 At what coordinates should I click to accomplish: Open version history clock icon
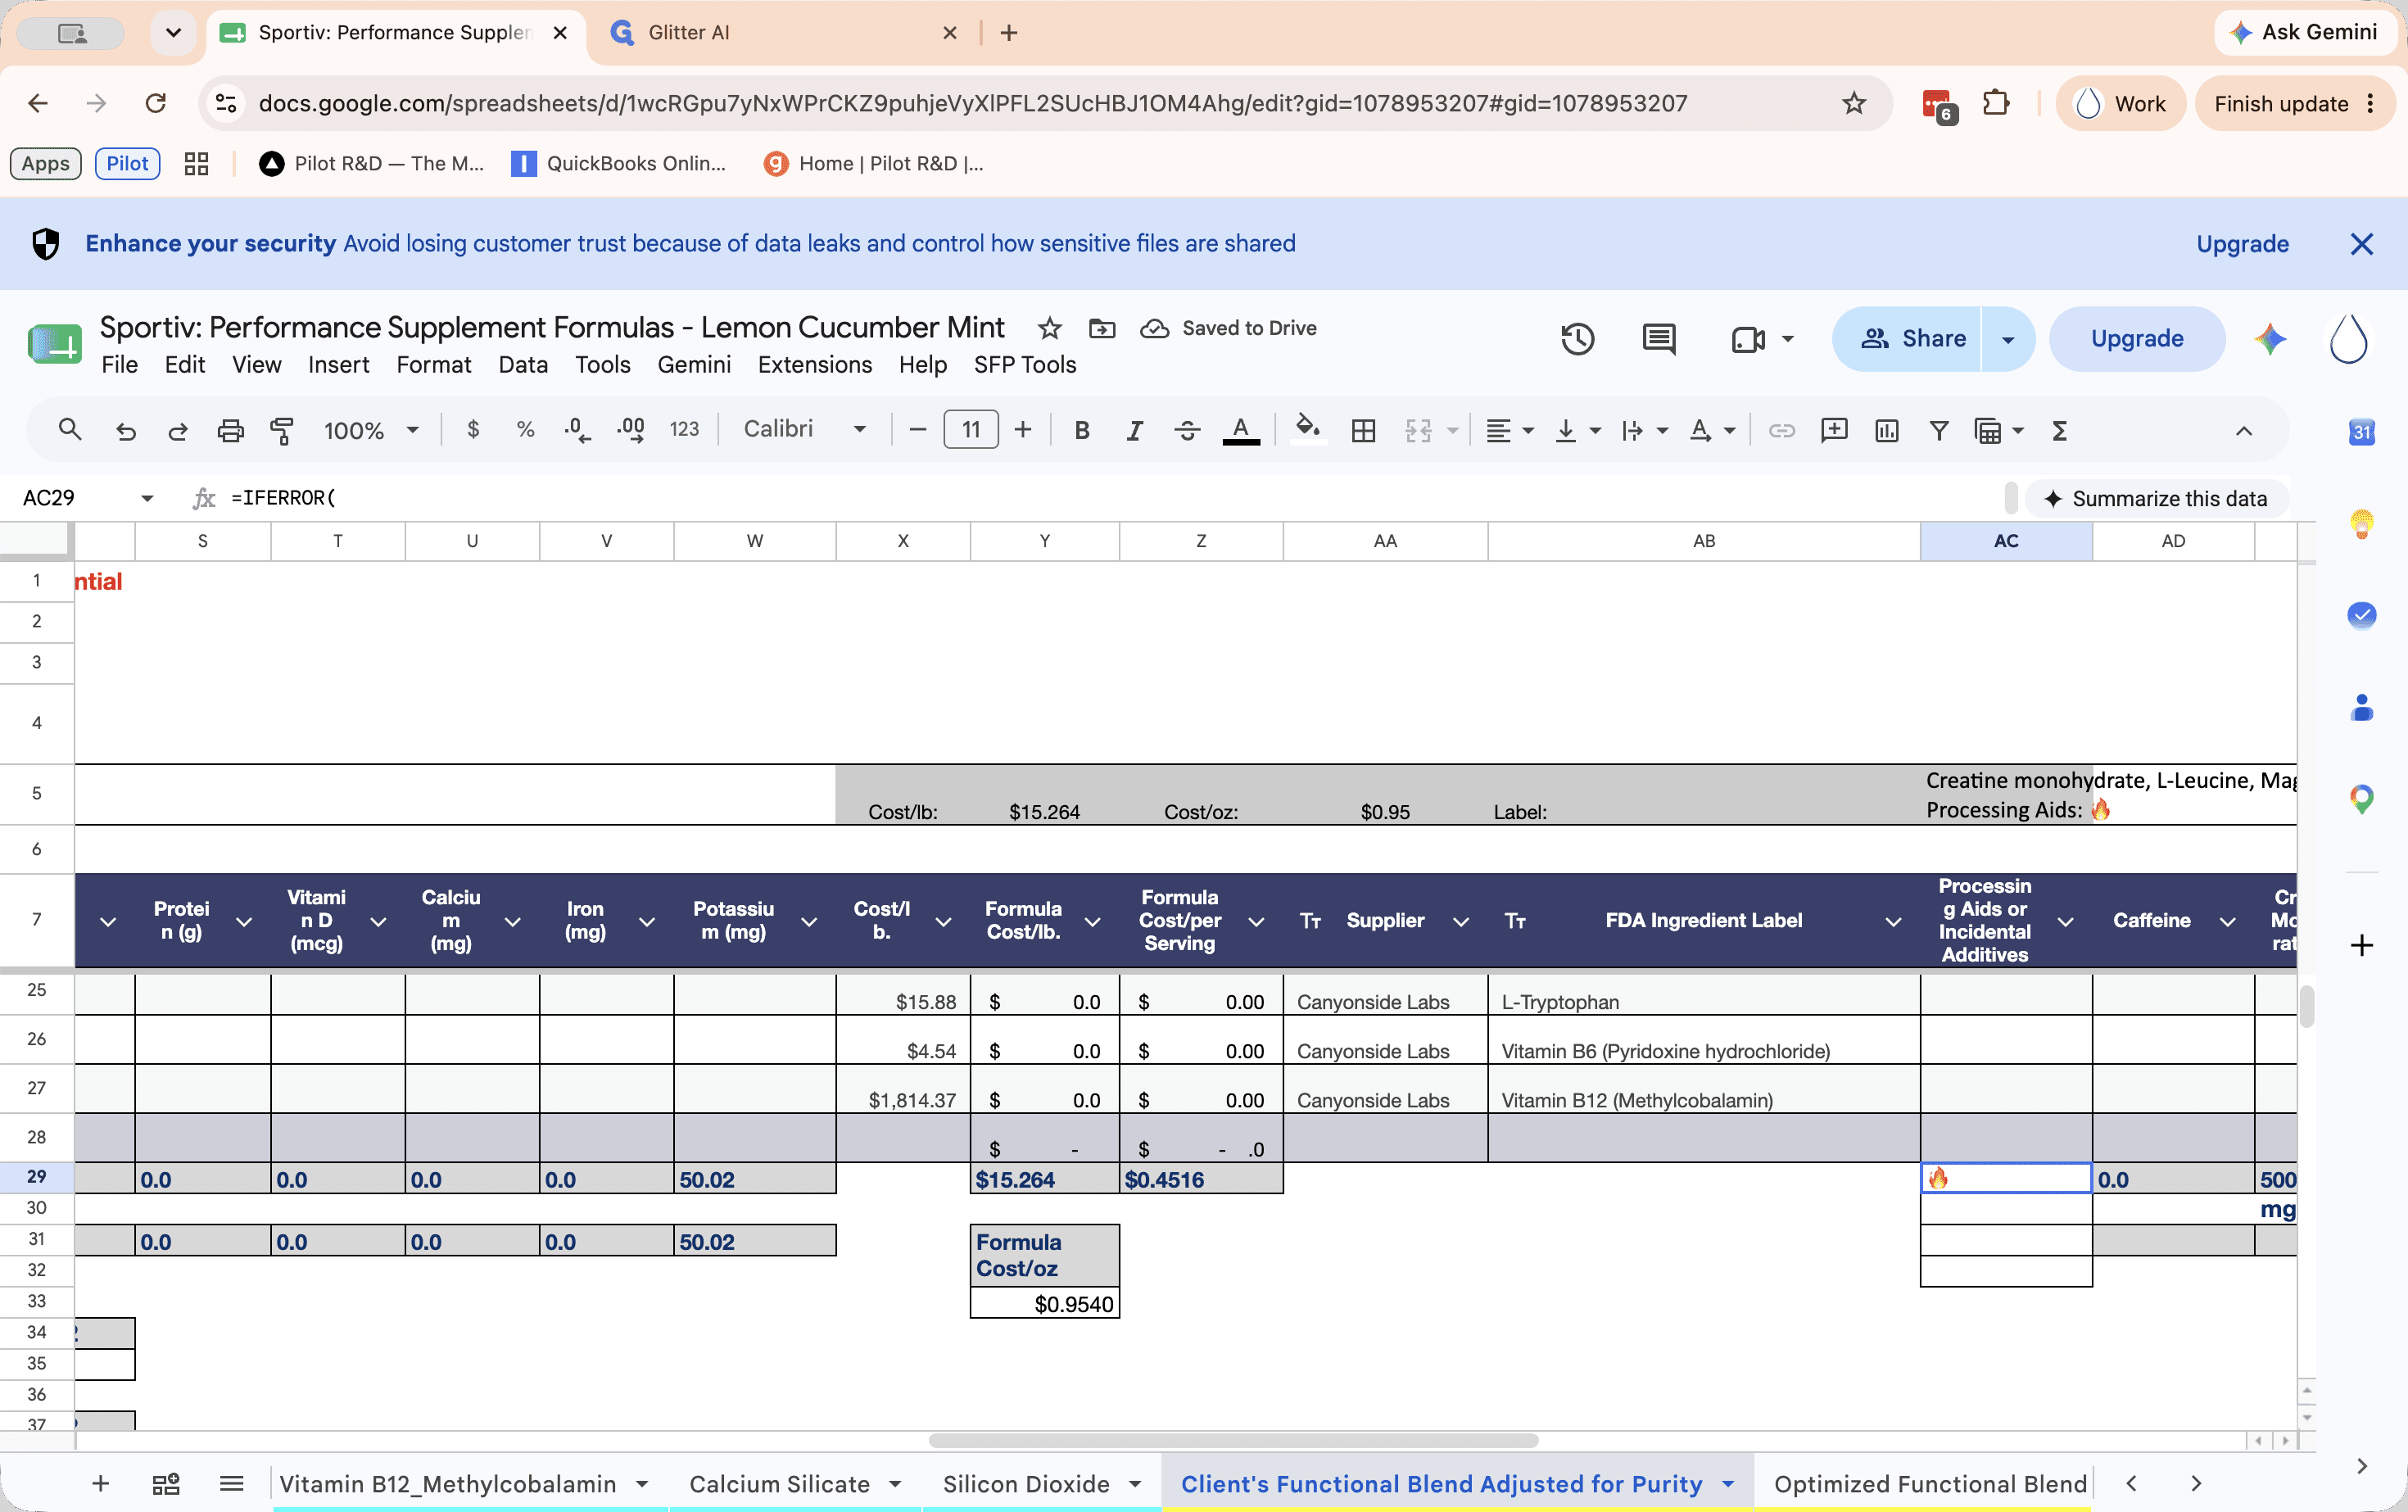(1577, 339)
